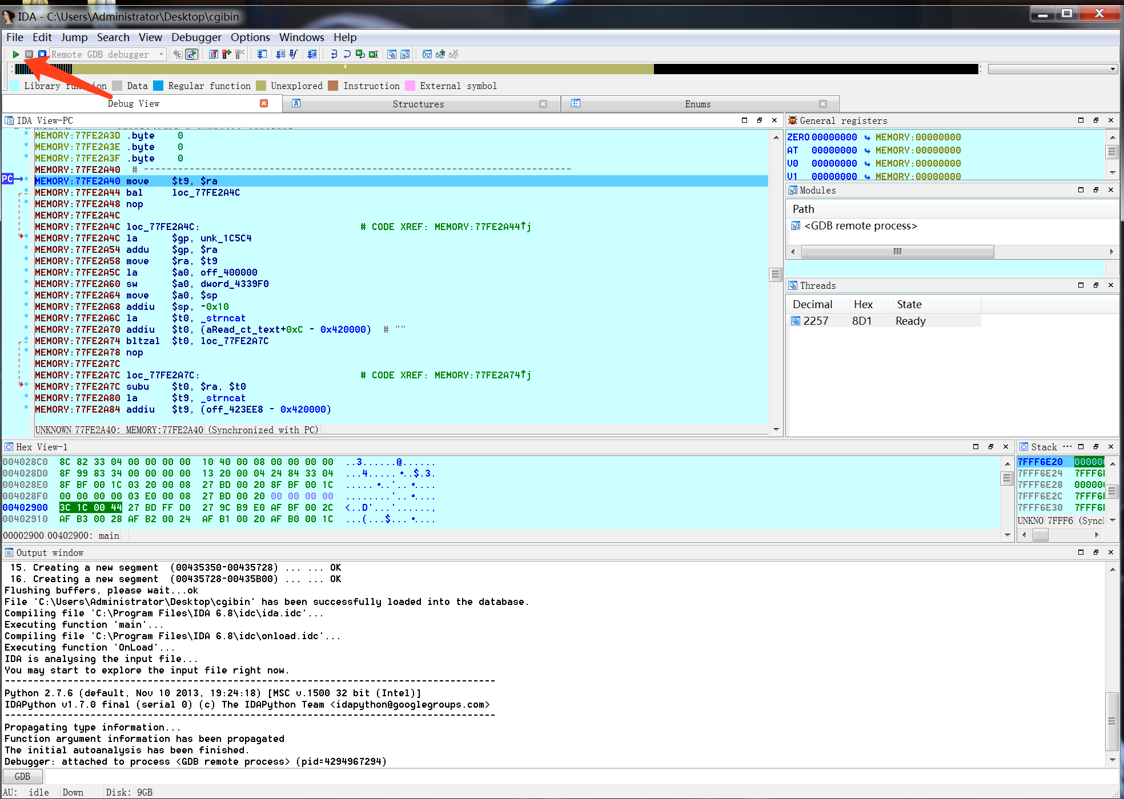Open the Edit menu
Screen dimensions: 1124x799
pos(42,37)
